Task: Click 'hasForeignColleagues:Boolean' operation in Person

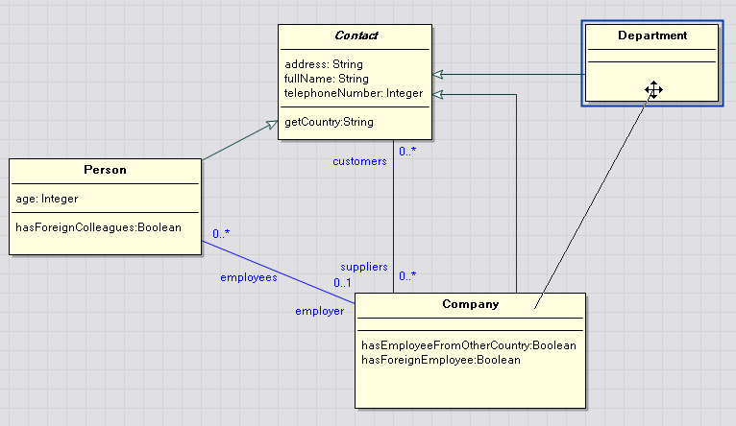Action: click(x=98, y=227)
